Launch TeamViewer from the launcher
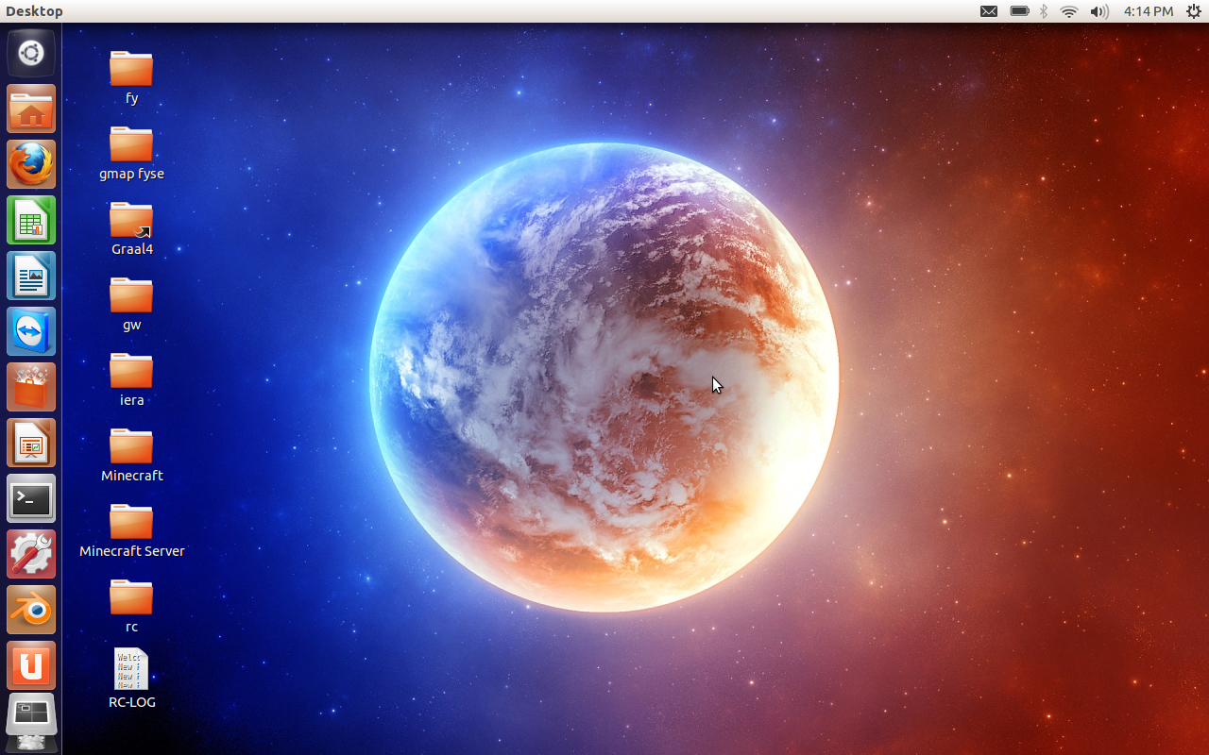This screenshot has height=755, width=1209. (x=31, y=331)
